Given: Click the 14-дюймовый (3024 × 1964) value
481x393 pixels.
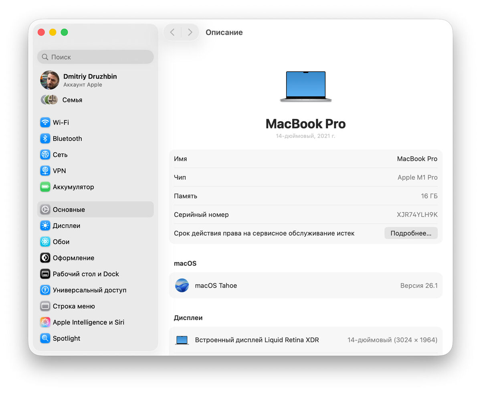Looking at the screenshot, I should click(392, 340).
